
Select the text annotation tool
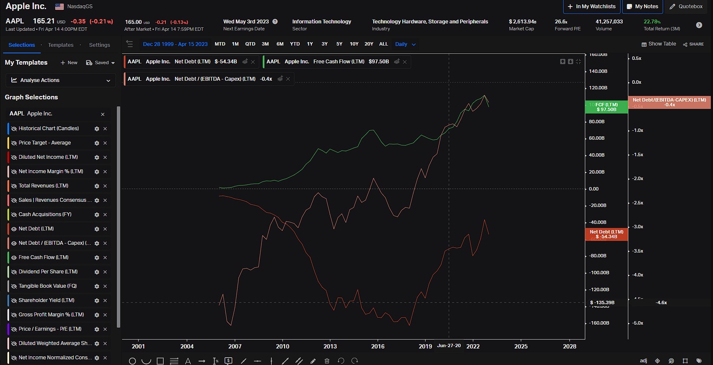[x=188, y=361]
